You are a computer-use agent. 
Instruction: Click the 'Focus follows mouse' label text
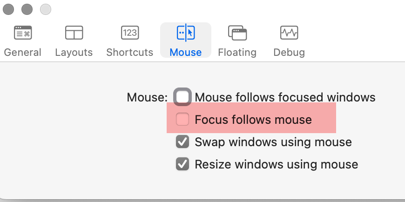point(253,120)
